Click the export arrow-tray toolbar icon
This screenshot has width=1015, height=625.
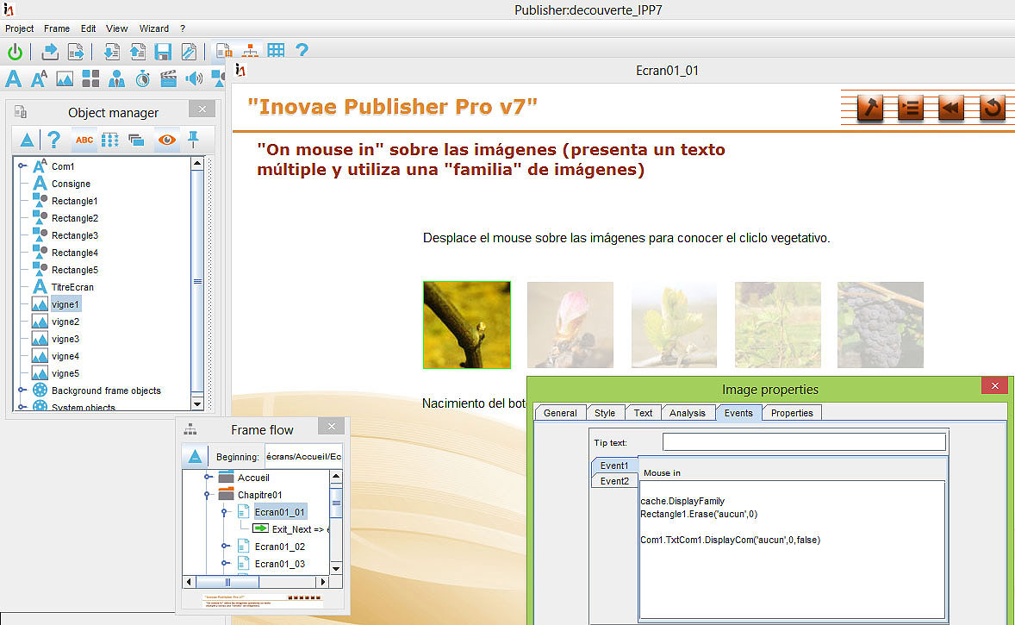(x=50, y=51)
